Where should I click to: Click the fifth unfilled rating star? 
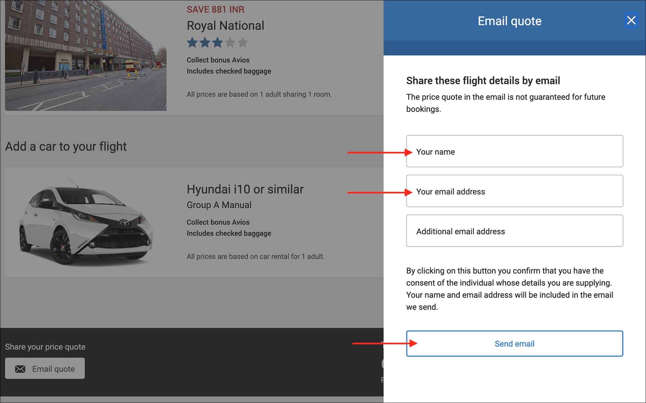242,42
